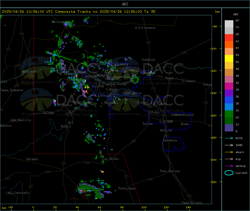Screen dimensions: 250x211
Task: Select the 35 dBZ light blue swatch
Action: [x=229, y=107]
